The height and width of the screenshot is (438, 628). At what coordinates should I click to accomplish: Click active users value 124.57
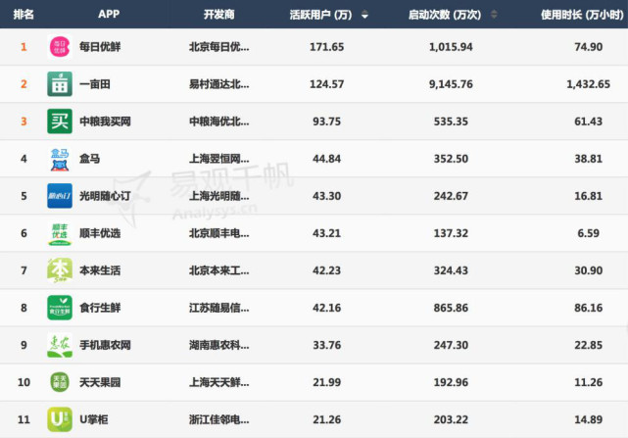327,84
